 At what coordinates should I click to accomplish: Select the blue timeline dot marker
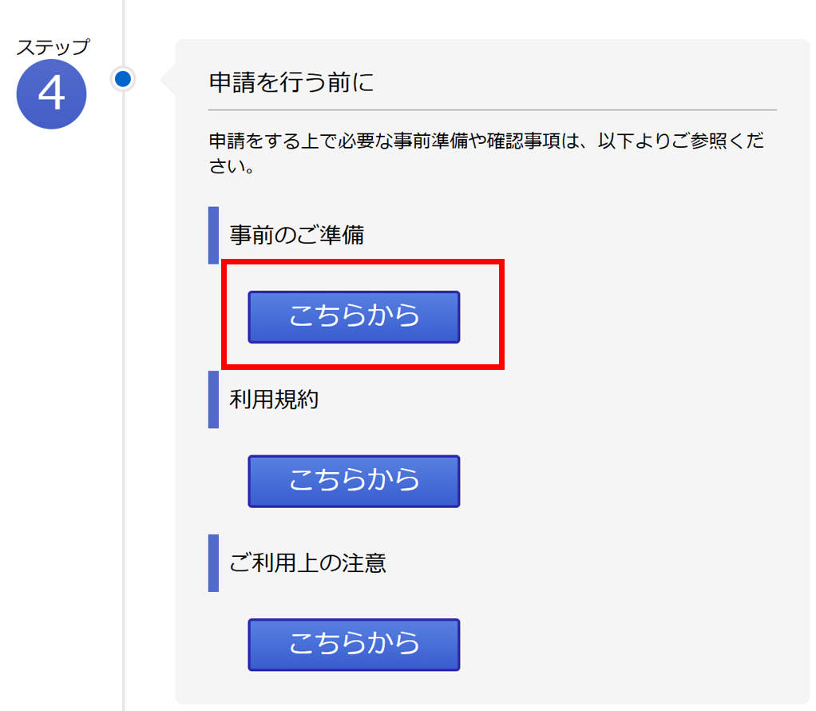(123, 79)
